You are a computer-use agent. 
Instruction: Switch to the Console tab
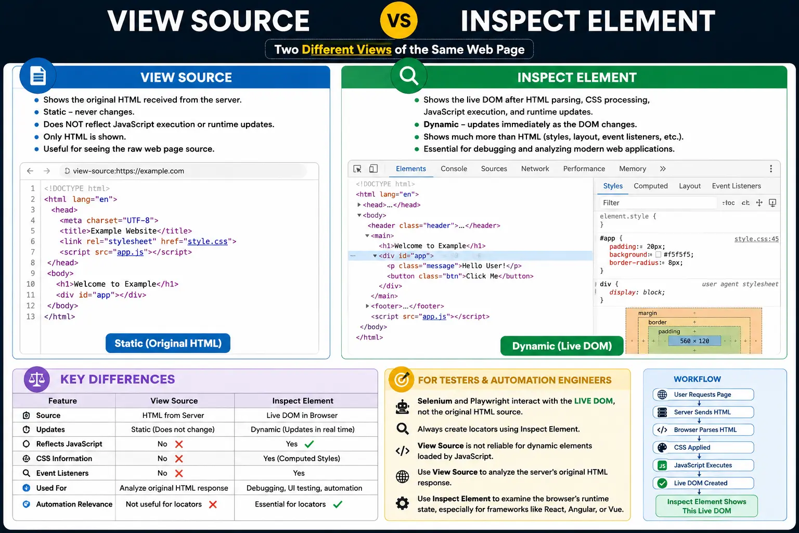pyautogui.click(x=454, y=169)
